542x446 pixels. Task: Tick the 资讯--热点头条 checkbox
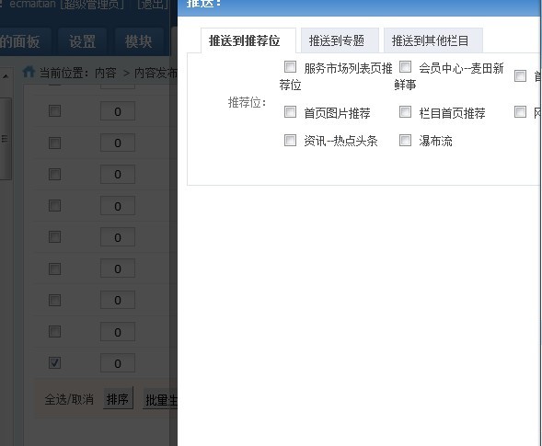[290, 141]
